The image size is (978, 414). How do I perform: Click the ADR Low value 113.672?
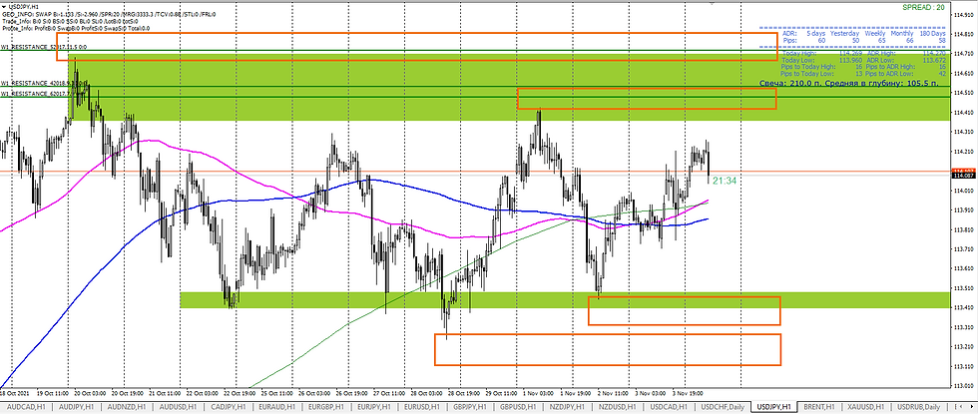click(934, 61)
